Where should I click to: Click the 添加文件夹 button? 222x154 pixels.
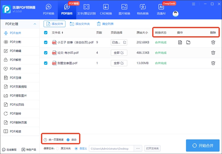(x=80, y=24)
